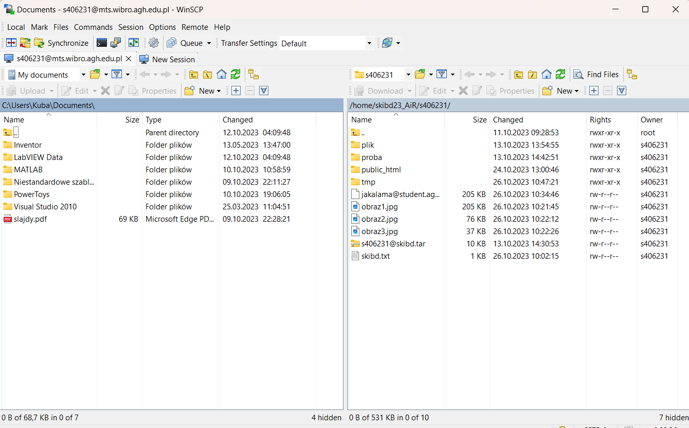Click the local path C:\Users\Kuba\Documents\ bar
This screenshot has width=689, height=428.
point(172,105)
